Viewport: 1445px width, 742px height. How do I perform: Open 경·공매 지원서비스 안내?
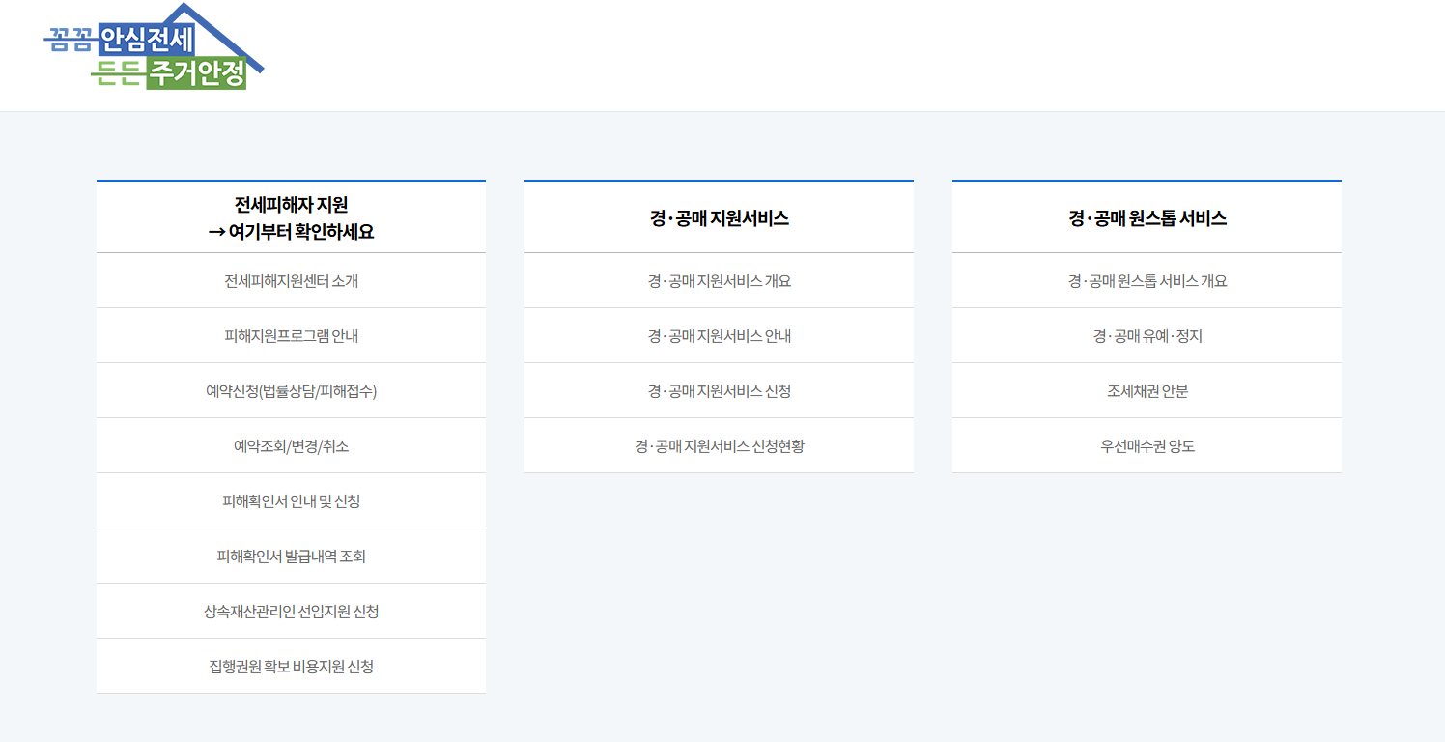(x=719, y=335)
